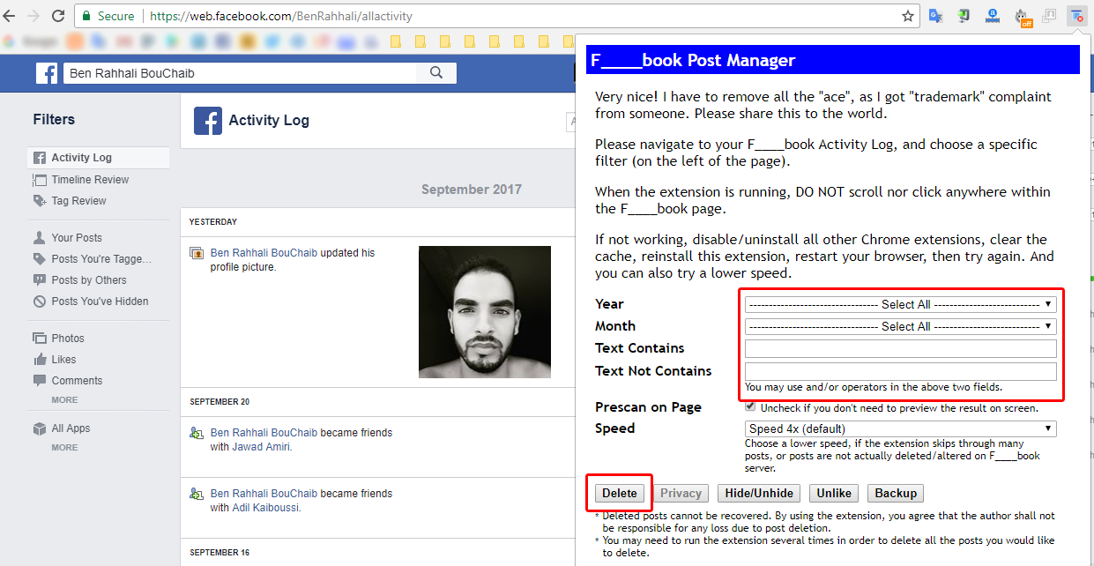Image resolution: width=1094 pixels, height=566 pixels.
Task: Click the Hide/Unhide button
Action: pyautogui.click(x=759, y=494)
